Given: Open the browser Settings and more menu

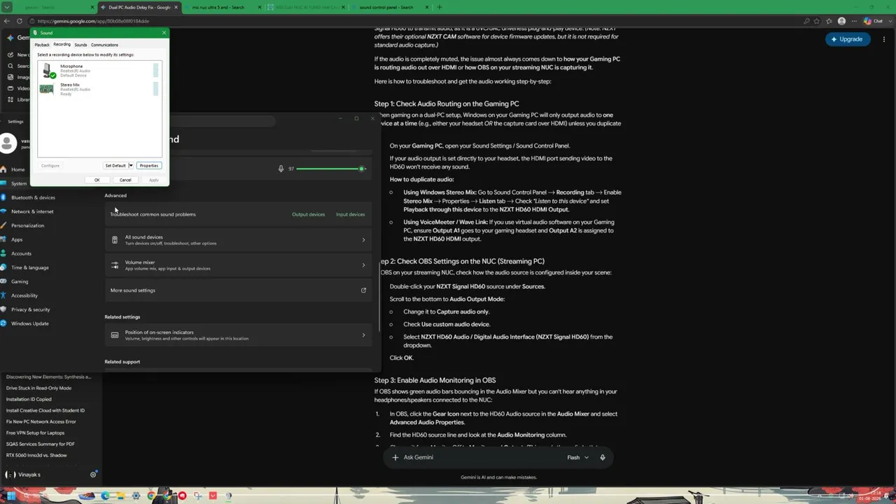Looking at the screenshot, I should click(855, 21).
